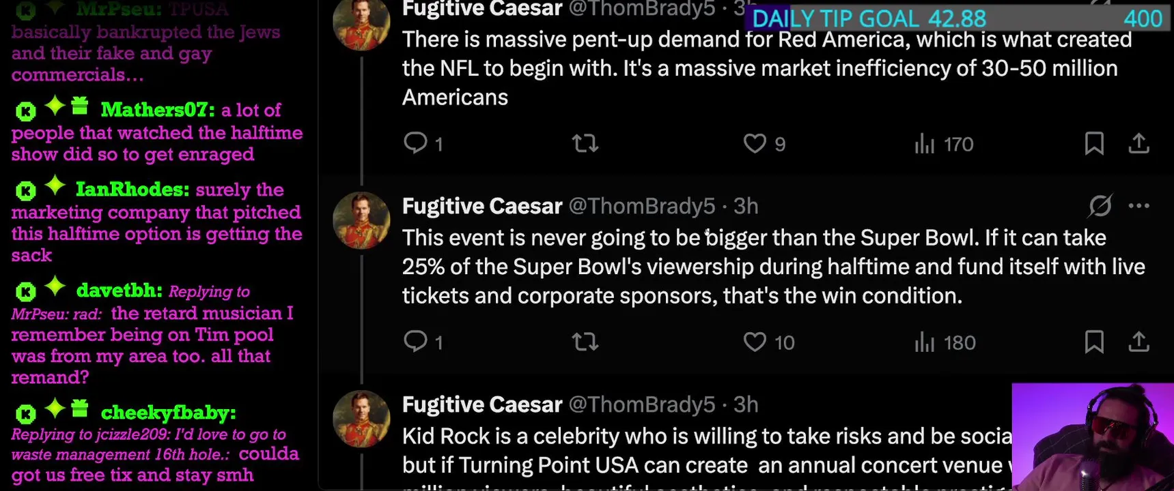This screenshot has width=1174, height=491.
Task: Click the streamer webcam overlay
Action: point(1093,436)
